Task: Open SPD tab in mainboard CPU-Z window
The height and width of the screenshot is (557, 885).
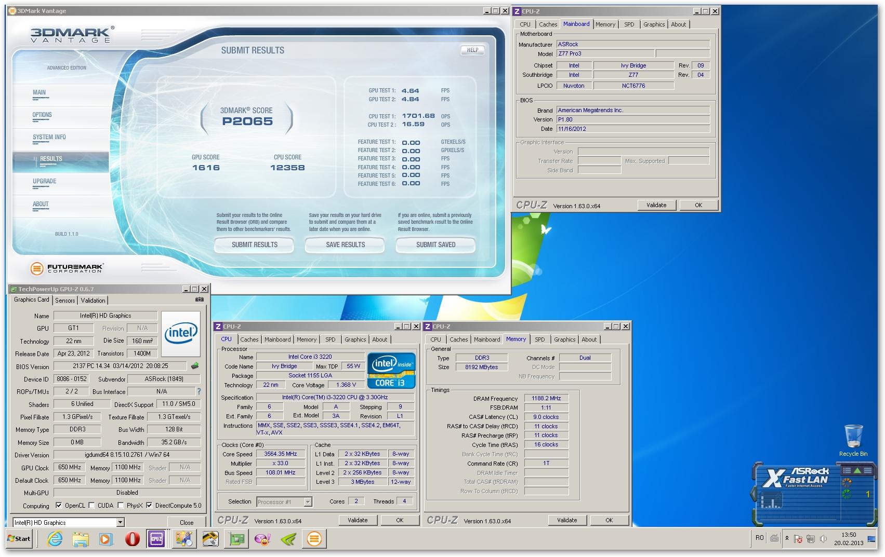Action: [x=629, y=24]
